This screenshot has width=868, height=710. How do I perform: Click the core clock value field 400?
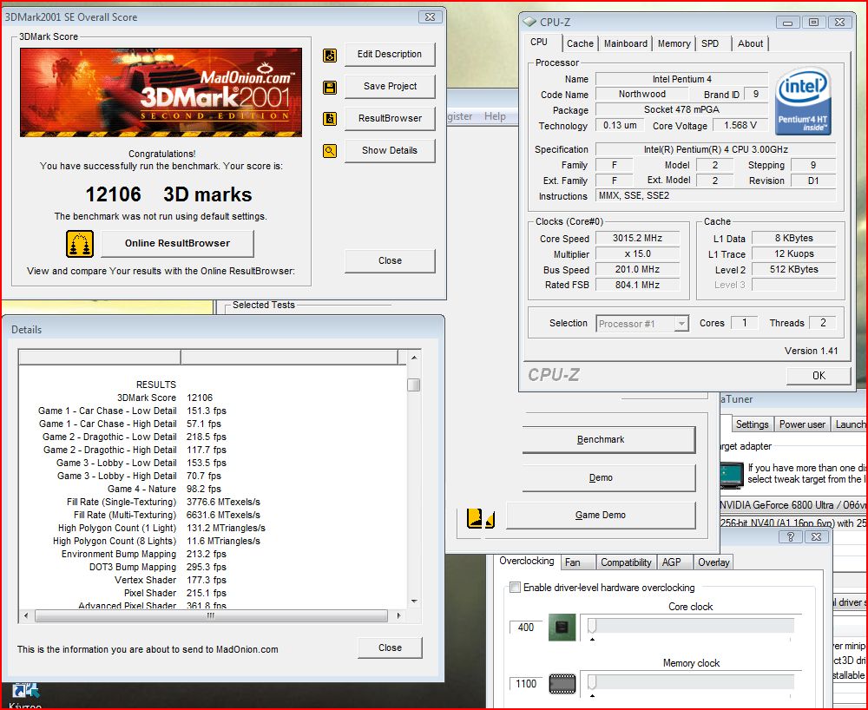point(525,627)
